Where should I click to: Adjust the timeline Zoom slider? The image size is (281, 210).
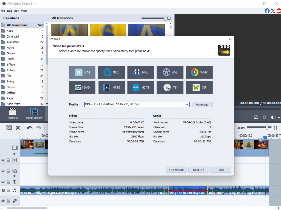[x=267, y=128]
